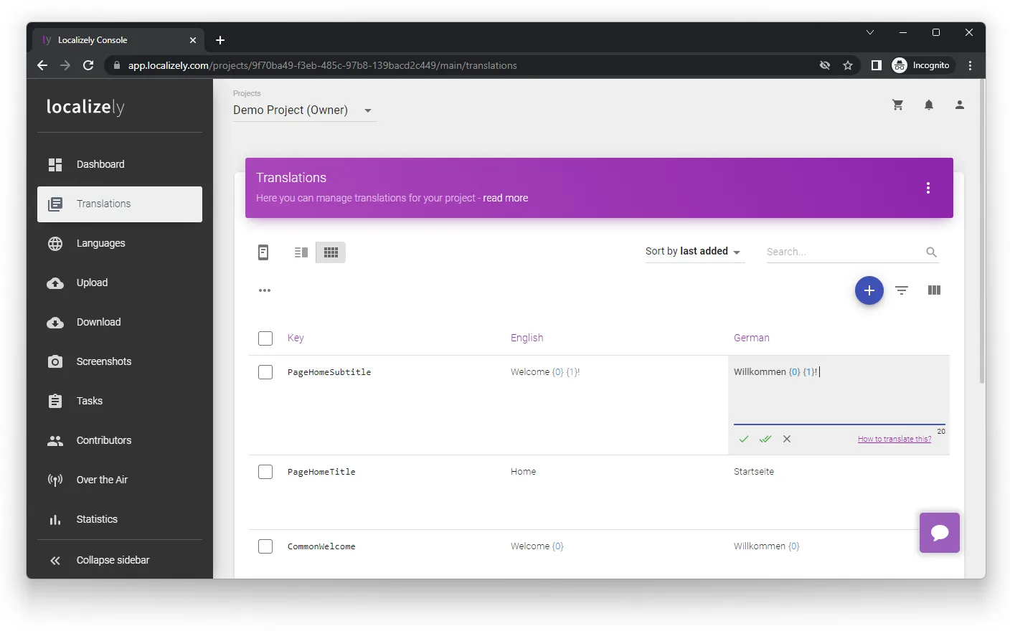
Task: Save and review with the double checkmark
Action: (x=765, y=439)
